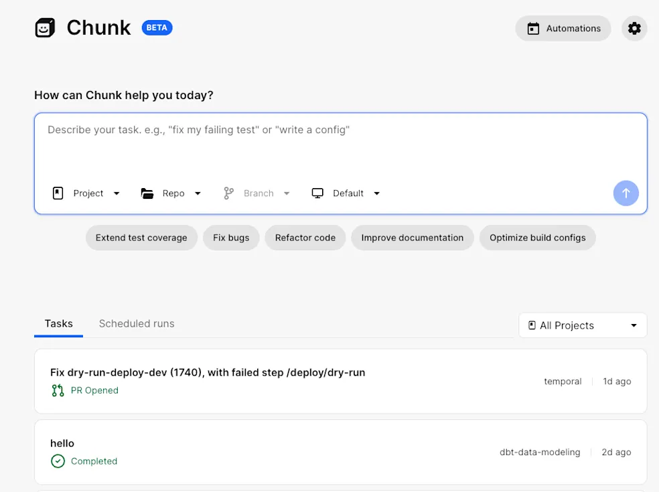Click the calendar icon in Automations
659x492 pixels.
click(533, 29)
